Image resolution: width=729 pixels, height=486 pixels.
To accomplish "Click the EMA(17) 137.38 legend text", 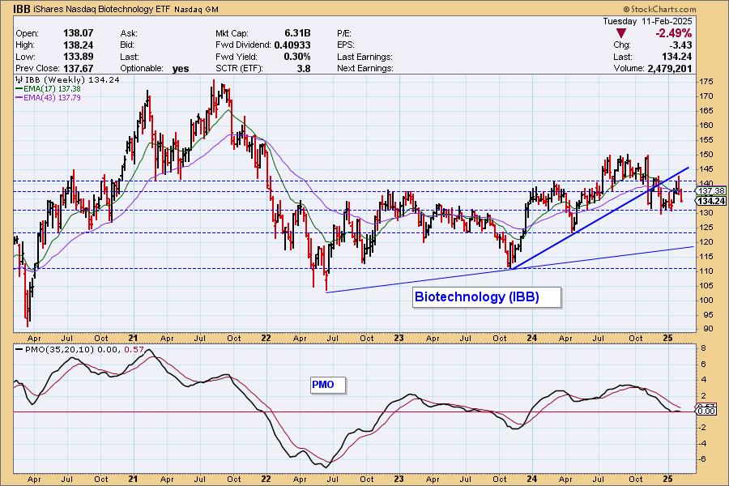I will pos(52,89).
